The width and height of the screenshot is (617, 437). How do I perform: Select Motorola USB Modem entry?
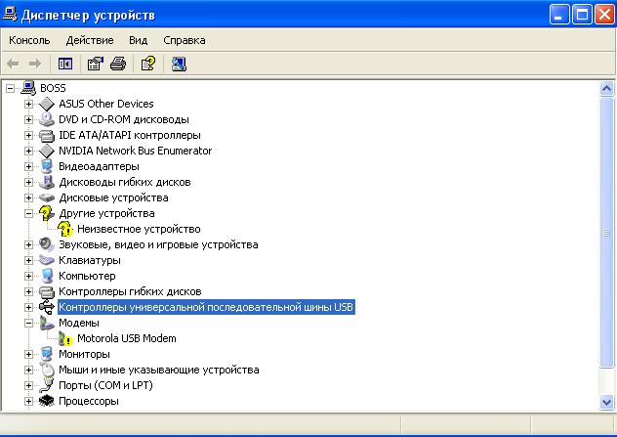tap(127, 338)
